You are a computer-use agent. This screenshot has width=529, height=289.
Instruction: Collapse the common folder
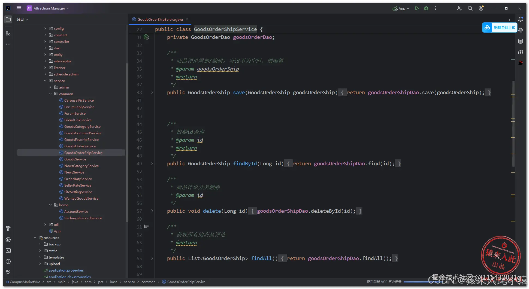coord(50,94)
